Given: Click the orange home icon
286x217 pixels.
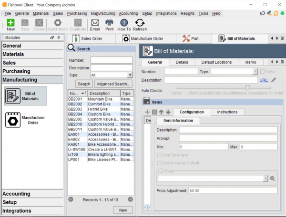Looking at the screenshot, I should (x=276, y=13).
